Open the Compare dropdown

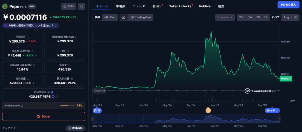[x=225, y=17]
